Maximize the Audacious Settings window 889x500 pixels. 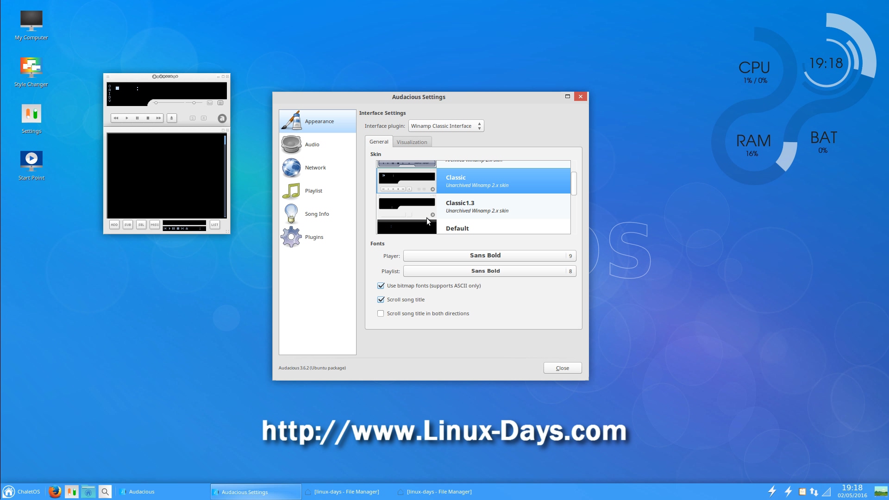[x=568, y=96]
